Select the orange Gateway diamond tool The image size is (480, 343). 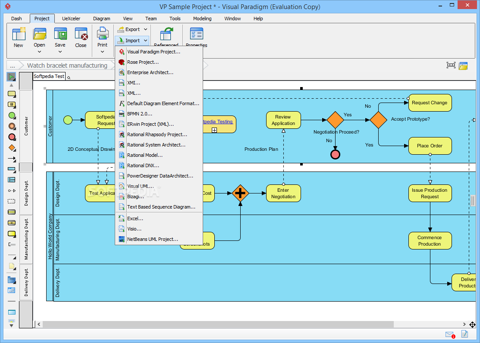(12, 148)
